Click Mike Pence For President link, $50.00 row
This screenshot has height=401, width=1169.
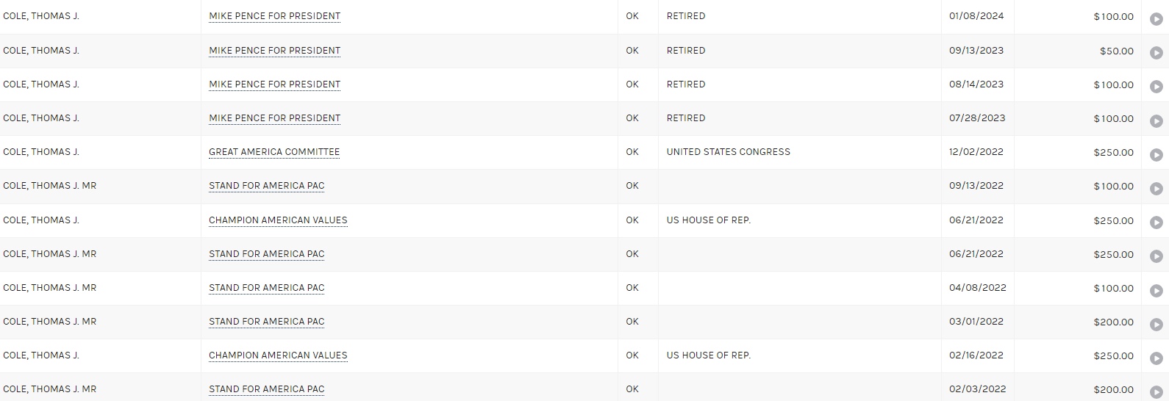274,51
